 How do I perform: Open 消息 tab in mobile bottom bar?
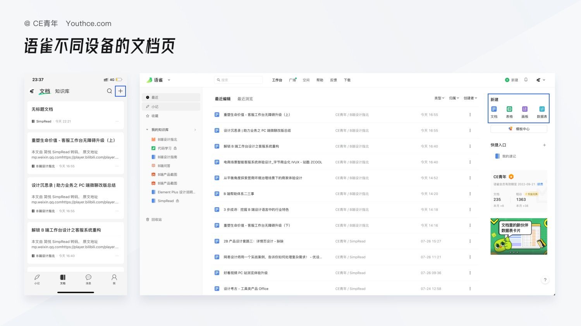pos(88,279)
